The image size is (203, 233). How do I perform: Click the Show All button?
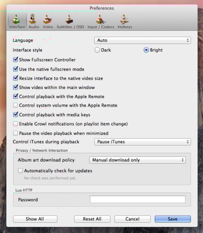pyautogui.click(x=35, y=219)
